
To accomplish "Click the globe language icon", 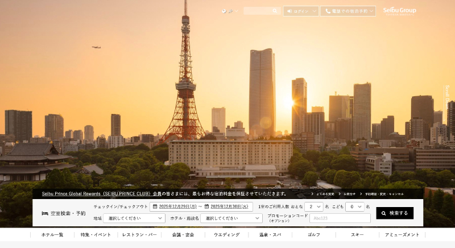I will 224,11.
